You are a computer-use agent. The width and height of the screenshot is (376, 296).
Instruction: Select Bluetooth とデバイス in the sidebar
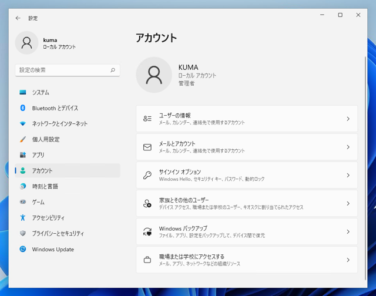coord(68,108)
